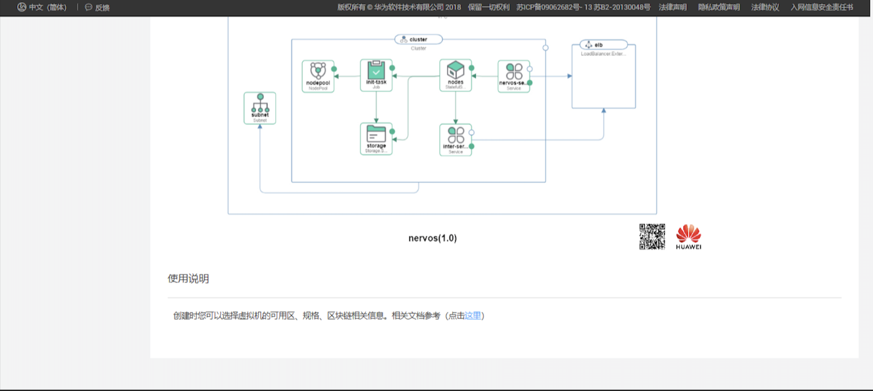Click the QR code image
This screenshot has height=391, width=873.
(652, 237)
